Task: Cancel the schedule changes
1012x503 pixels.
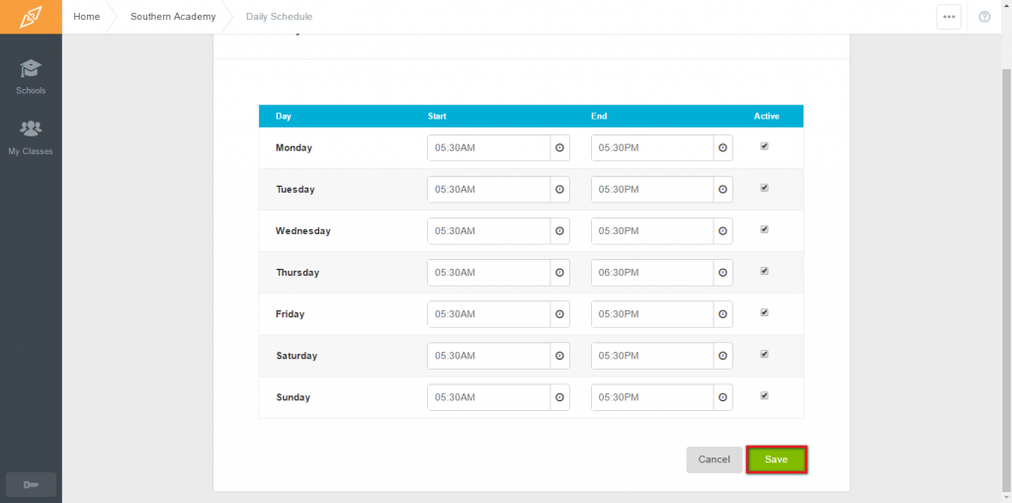Action: [714, 460]
